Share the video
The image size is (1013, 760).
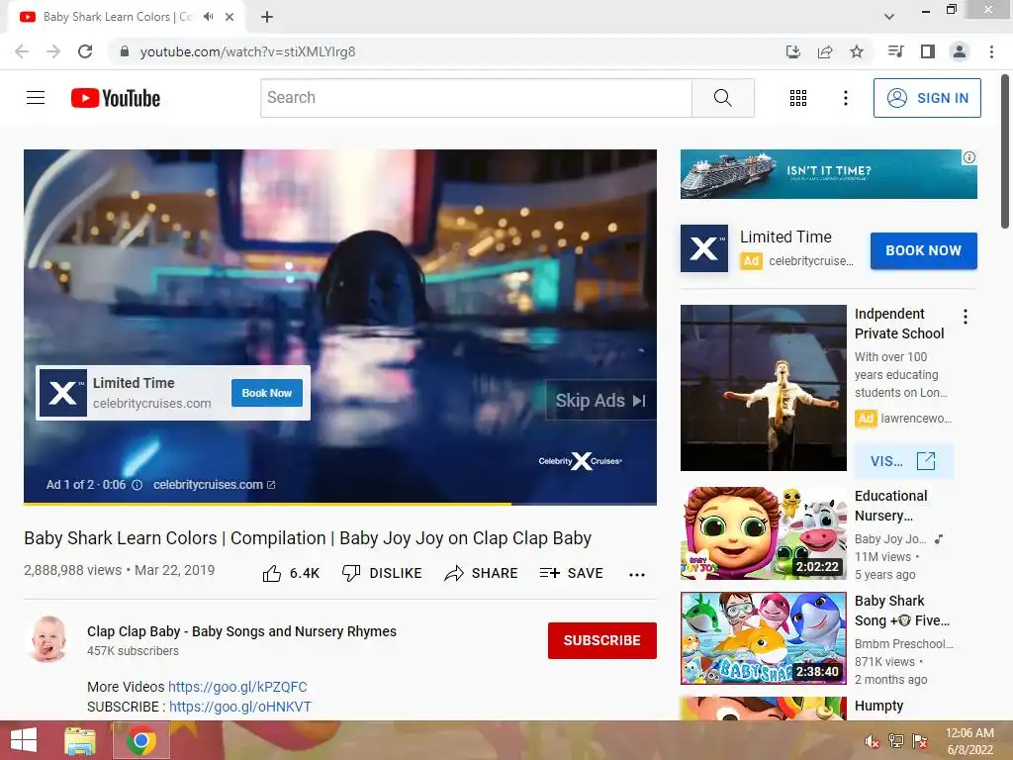482,573
